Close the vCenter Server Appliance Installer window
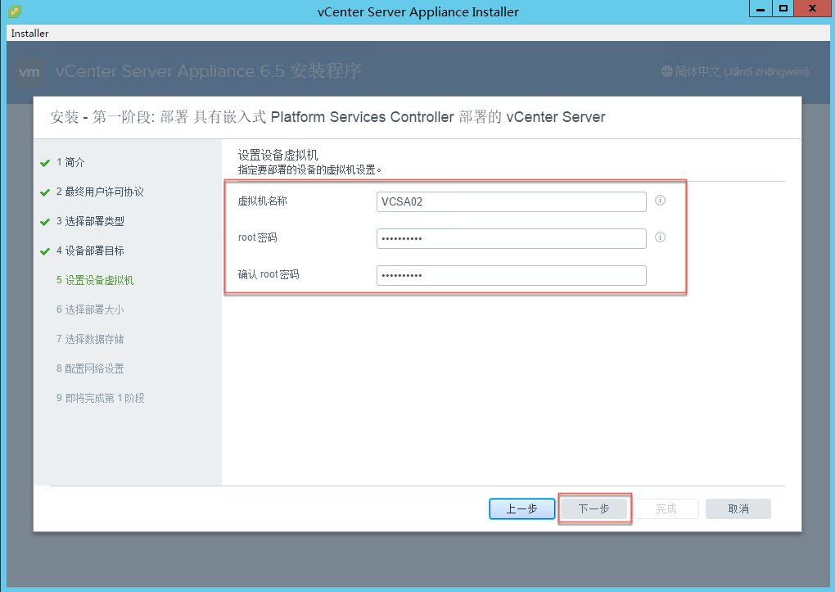835x592 pixels. click(x=812, y=8)
